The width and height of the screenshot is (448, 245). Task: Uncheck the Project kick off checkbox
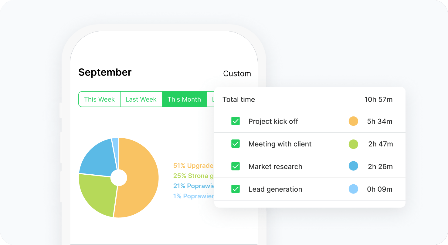pyautogui.click(x=236, y=121)
